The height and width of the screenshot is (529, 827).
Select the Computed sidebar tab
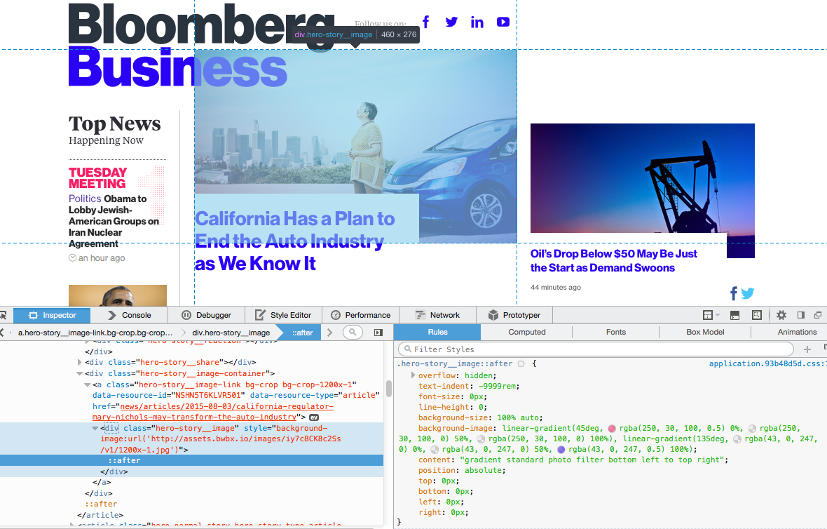click(527, 332)
